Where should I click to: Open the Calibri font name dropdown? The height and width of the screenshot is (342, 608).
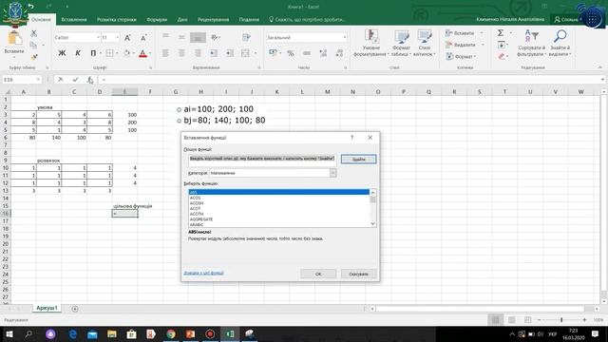coord(98,38)
